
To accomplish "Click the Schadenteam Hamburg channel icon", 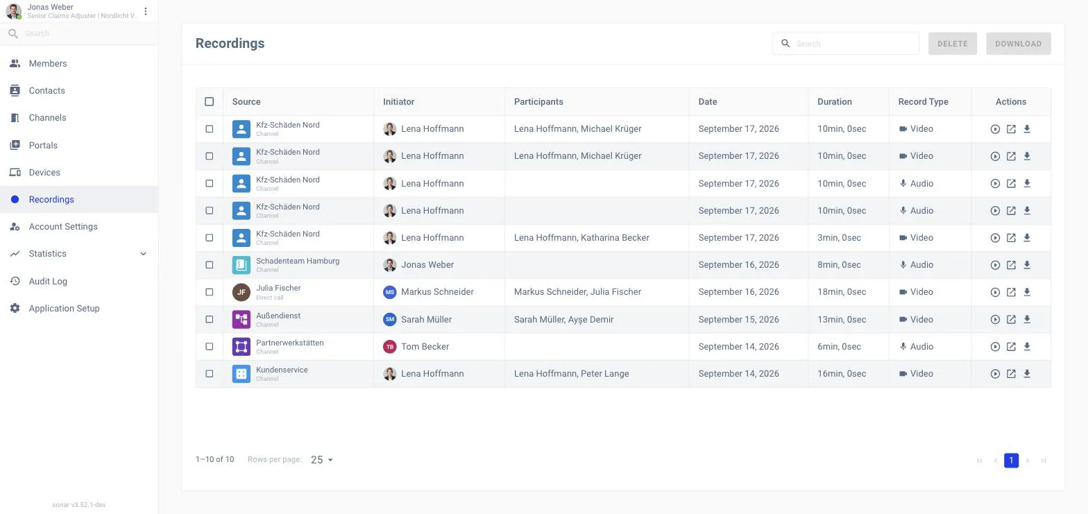I will [x=241, y=265].
